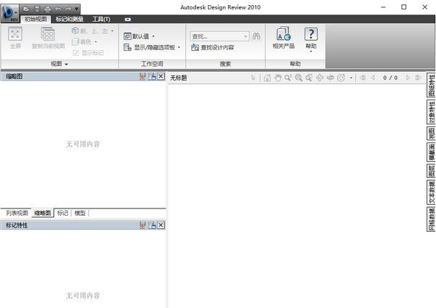
Task: Open the 网格数据 side palette tab
Action: [431, 219]
